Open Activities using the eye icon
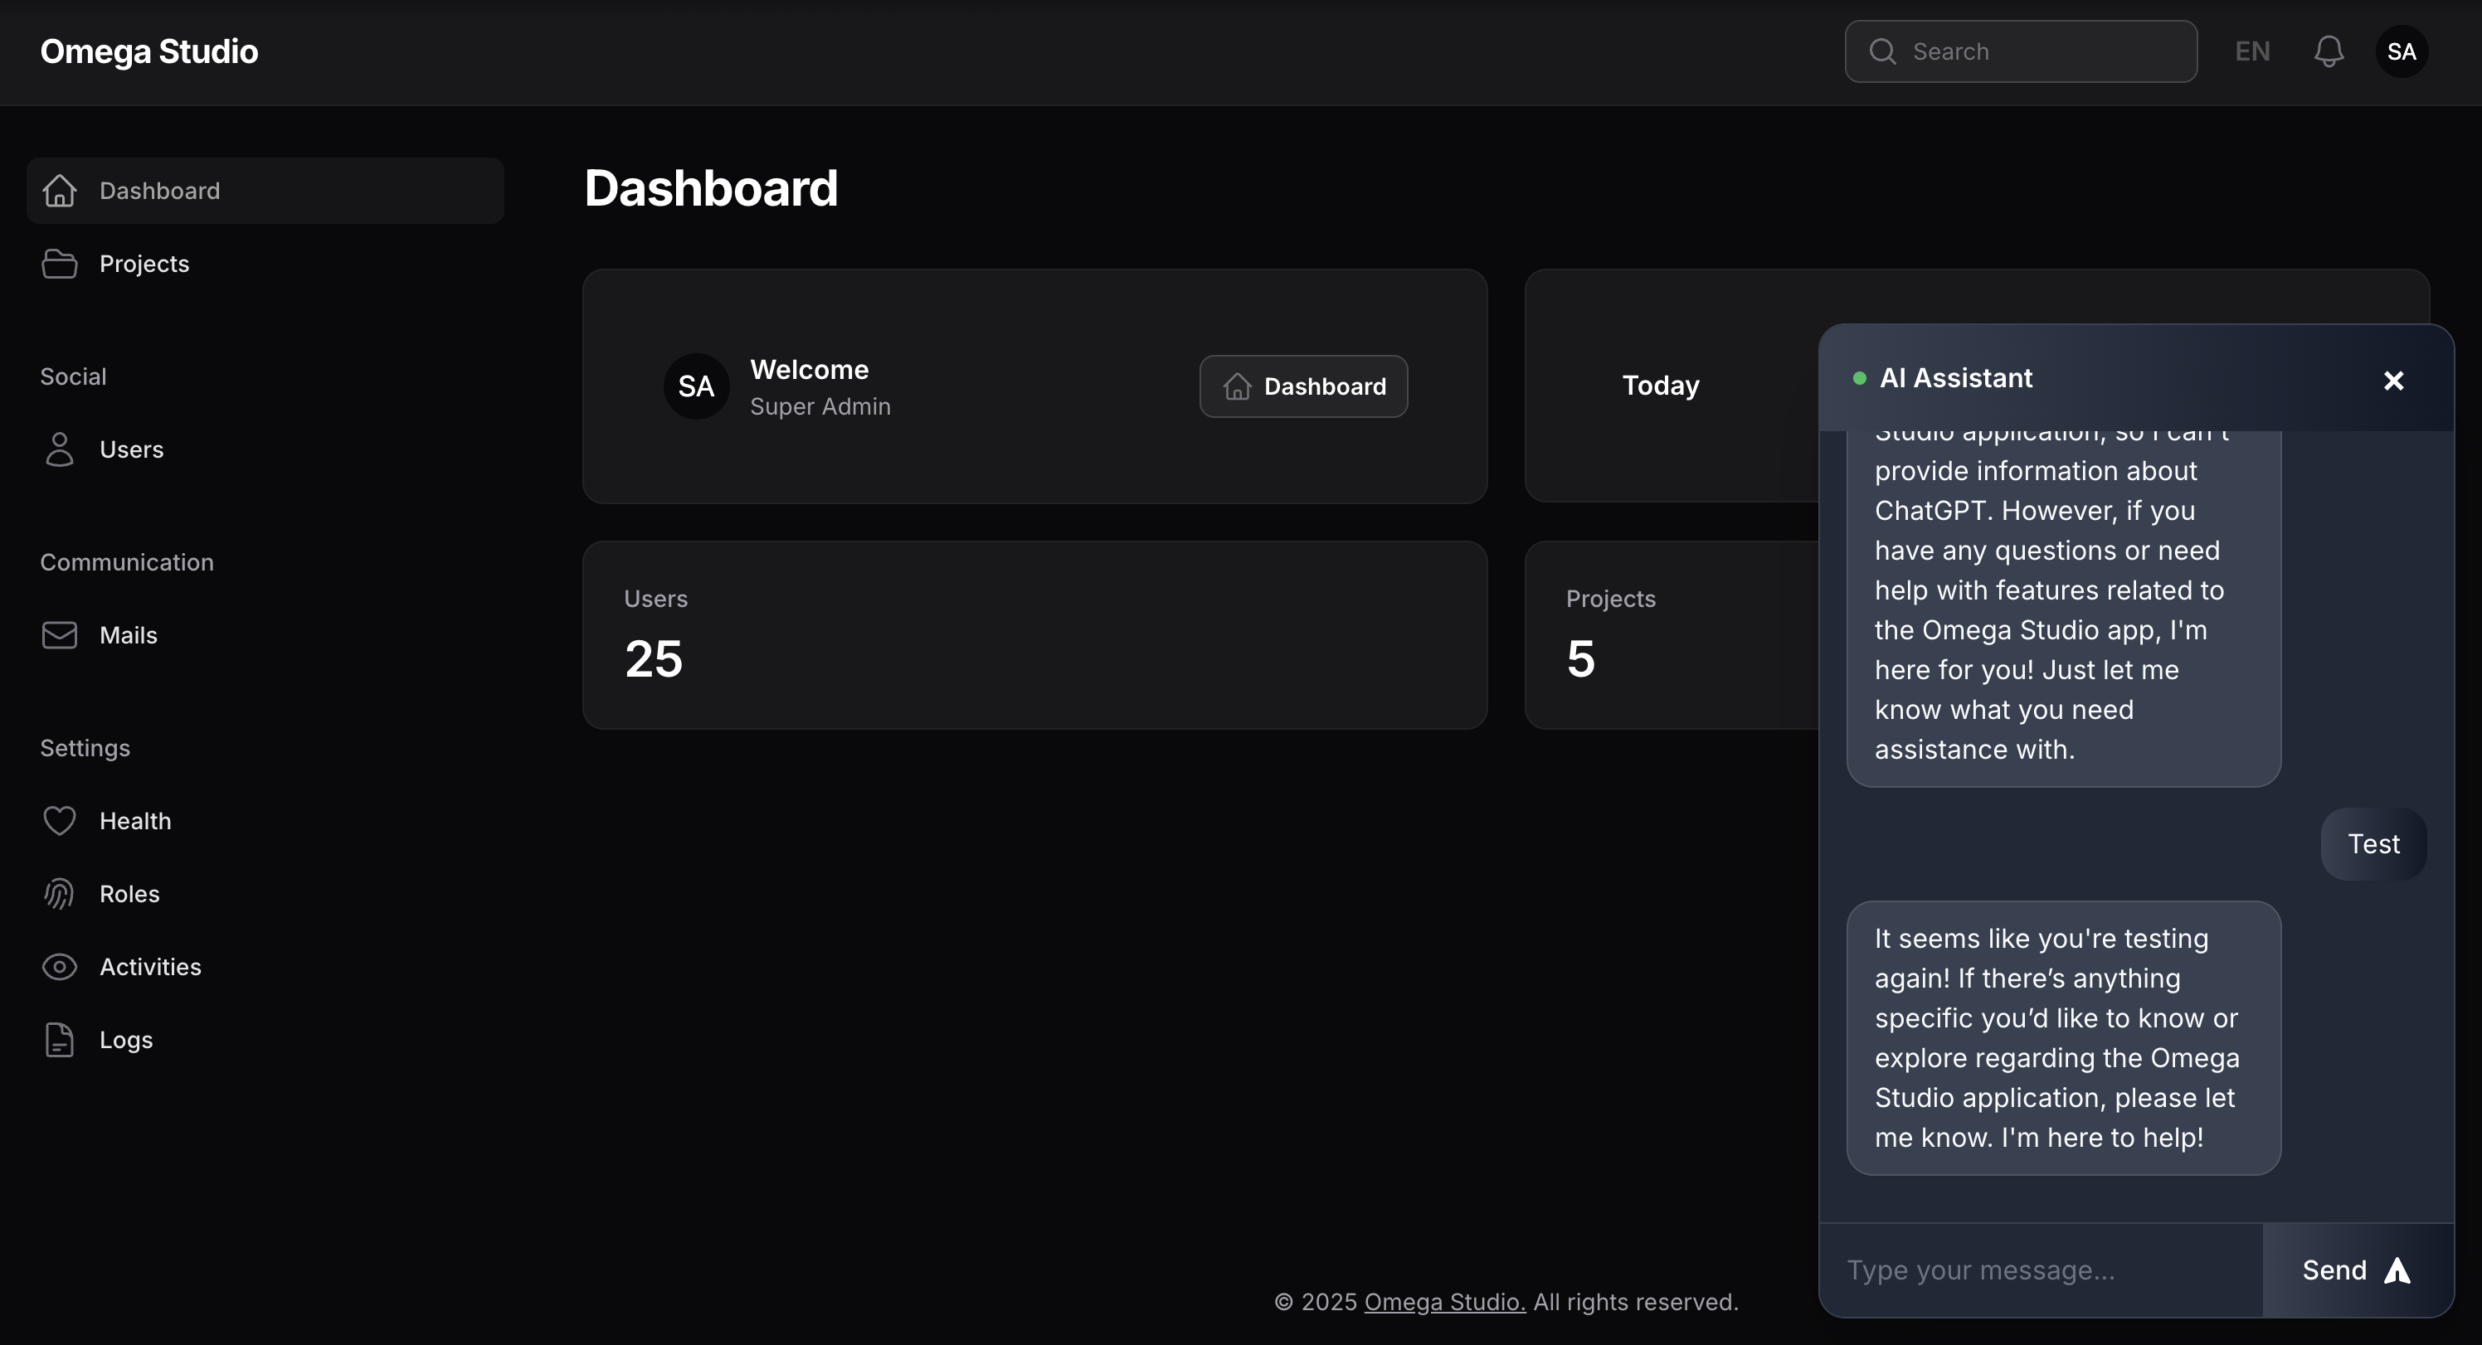The image size is (2482, 1345). coord(59,966)
